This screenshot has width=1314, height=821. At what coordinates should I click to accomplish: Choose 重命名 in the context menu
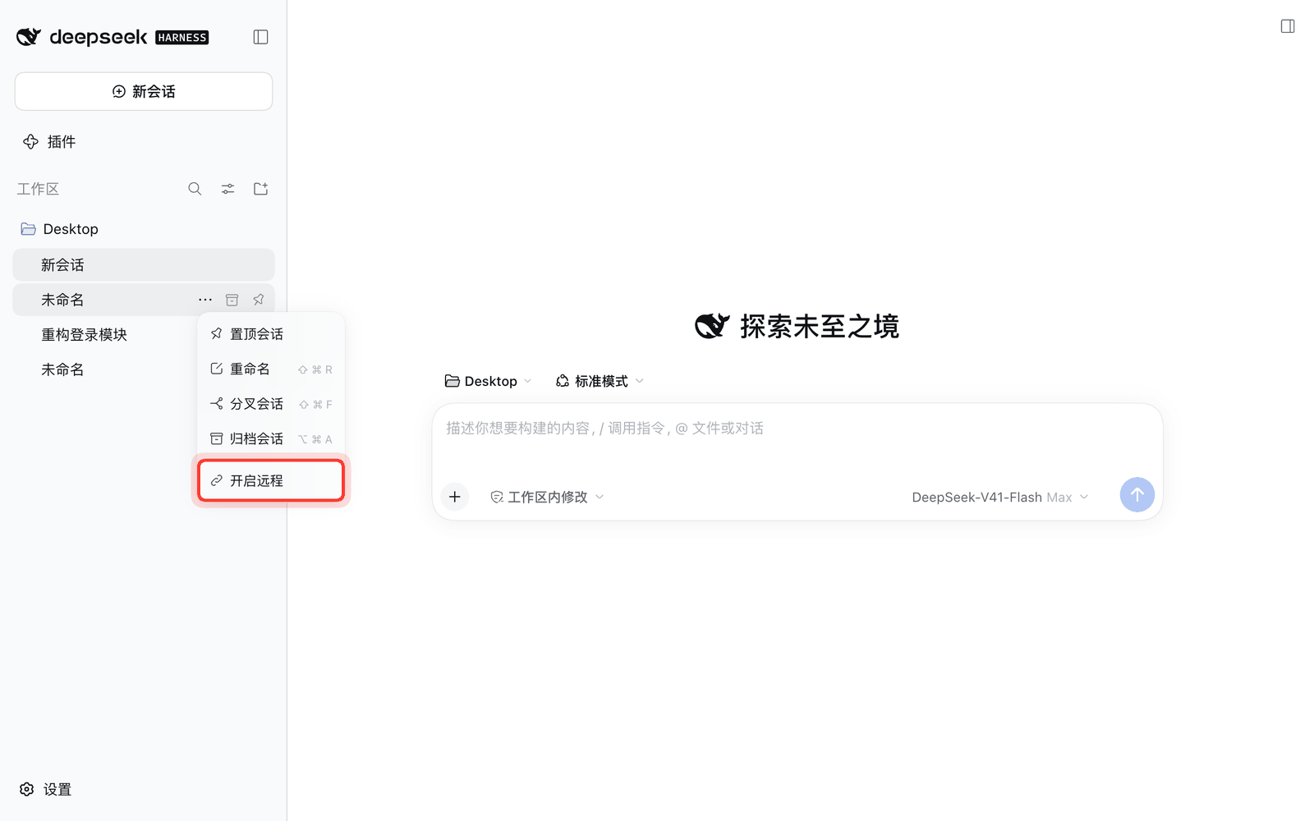pyautogui.click(x=271, y=369)
